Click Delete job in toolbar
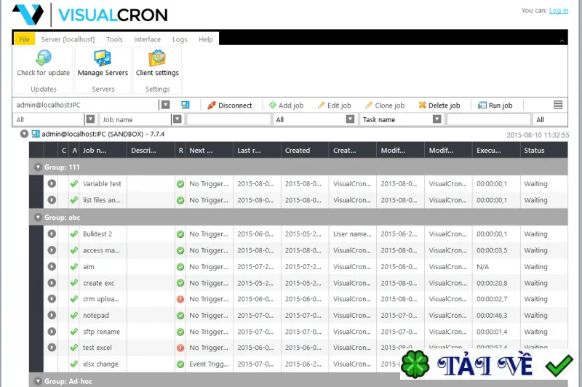Image resolution: width=582 pixels, height=387 pixels. (439, 105)
